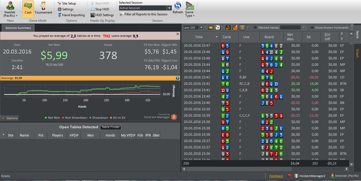Open HUD Settings
The width and height of the screenshot is (361, 181).
click(102, 15)
